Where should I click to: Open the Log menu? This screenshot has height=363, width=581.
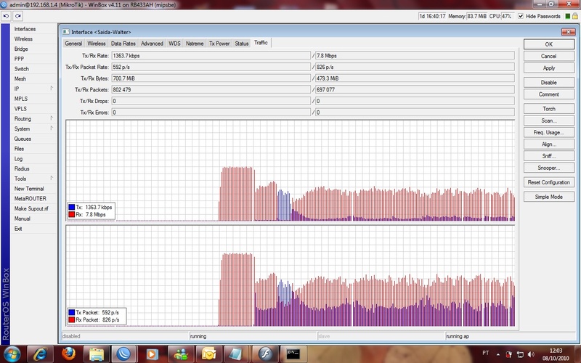coord(19,159)
